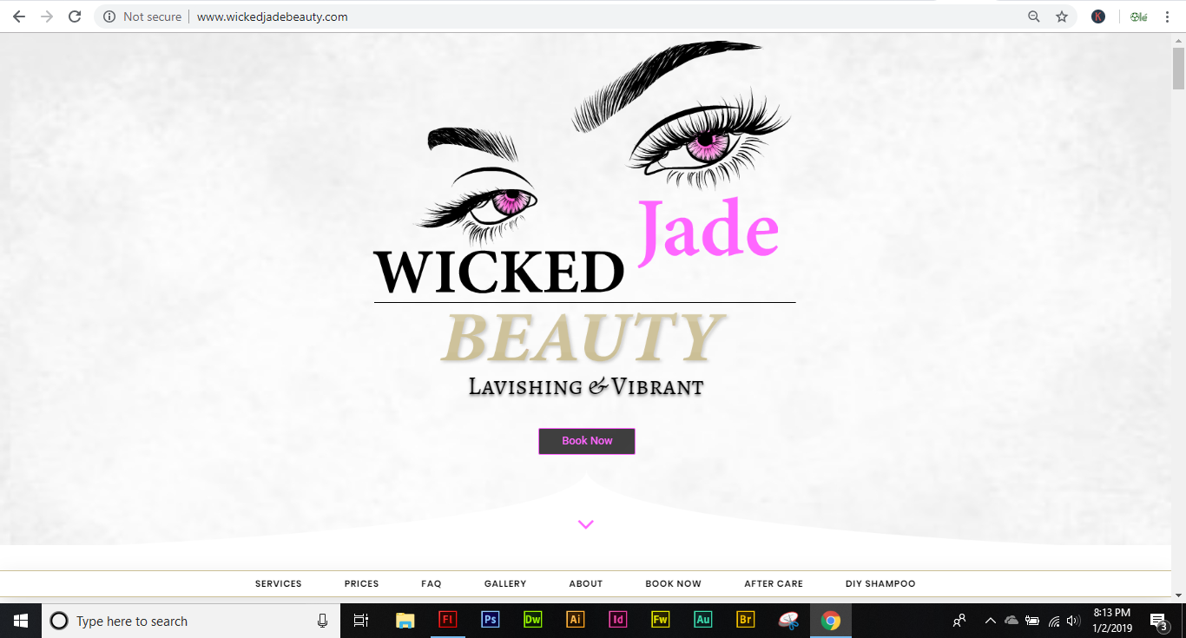Screen dimensions: 1186x638
Task: Click the pink down chevron below Book Now
Action: click(x=586, y=524)
